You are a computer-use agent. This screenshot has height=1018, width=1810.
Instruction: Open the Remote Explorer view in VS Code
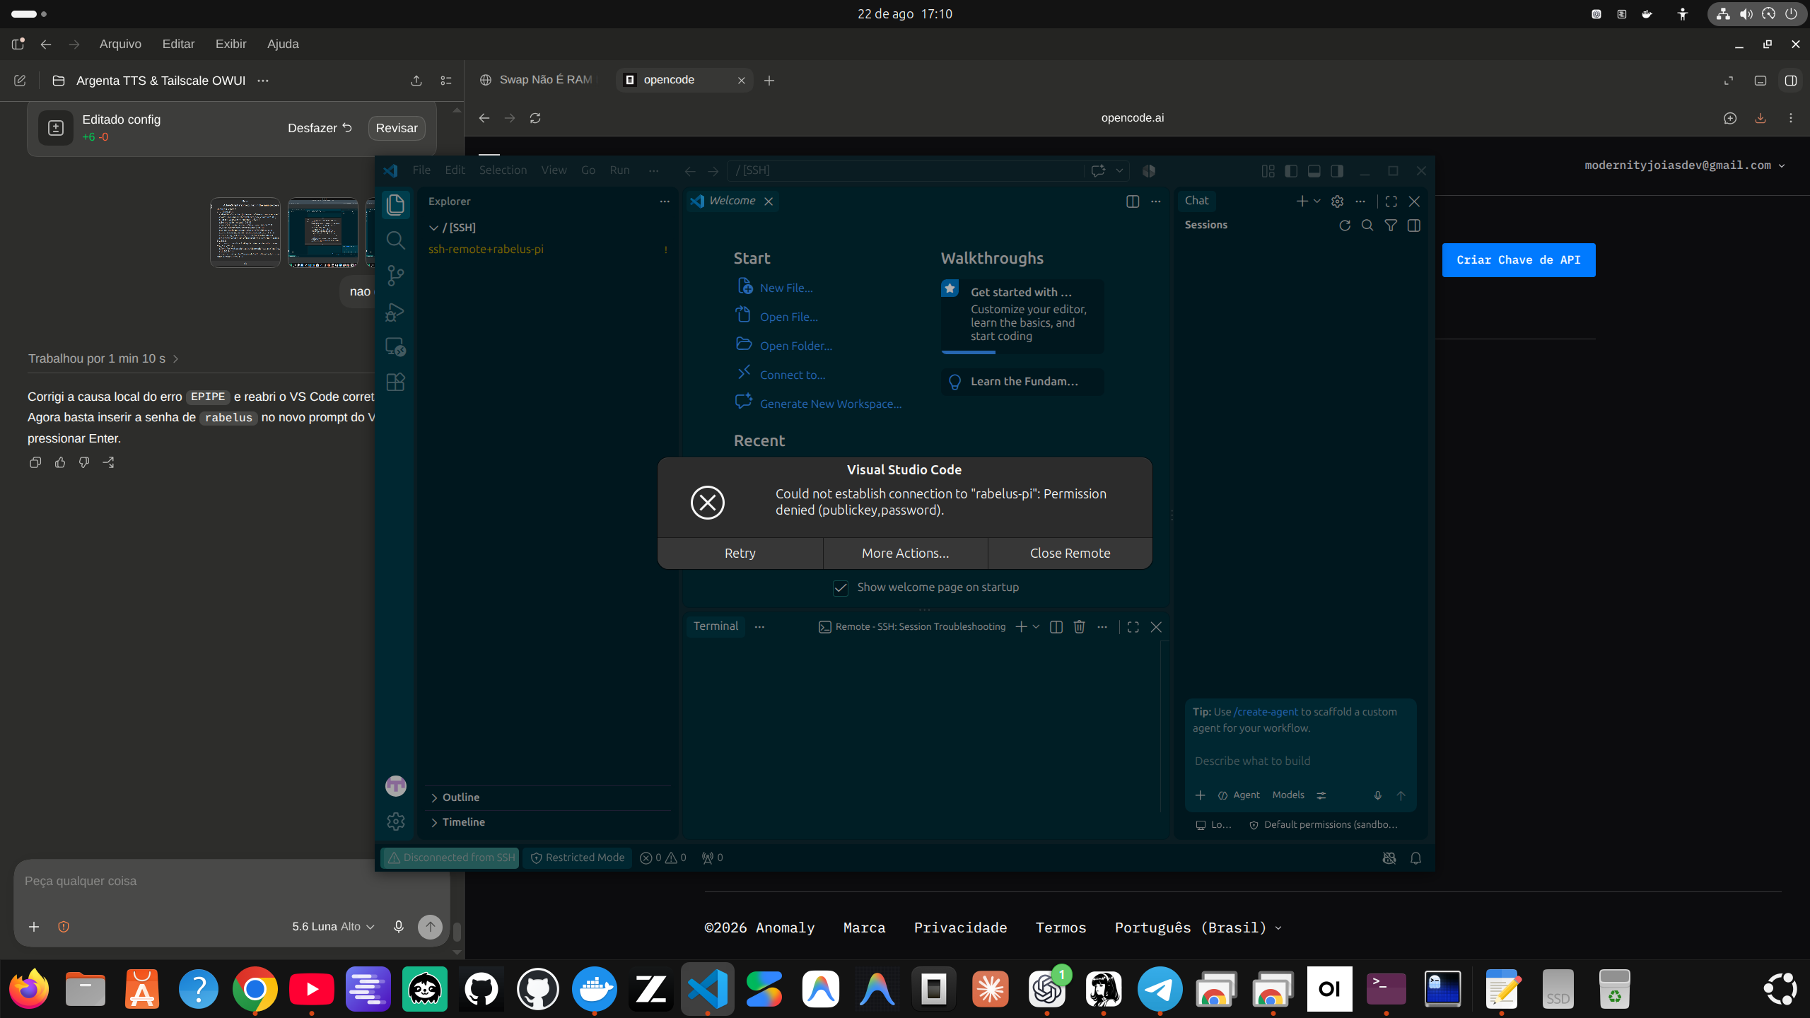click(x=396, y=347)
